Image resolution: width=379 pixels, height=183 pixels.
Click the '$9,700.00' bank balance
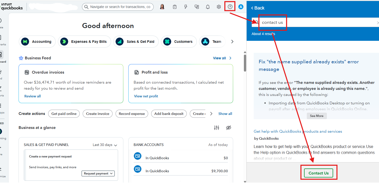point(220,171)
